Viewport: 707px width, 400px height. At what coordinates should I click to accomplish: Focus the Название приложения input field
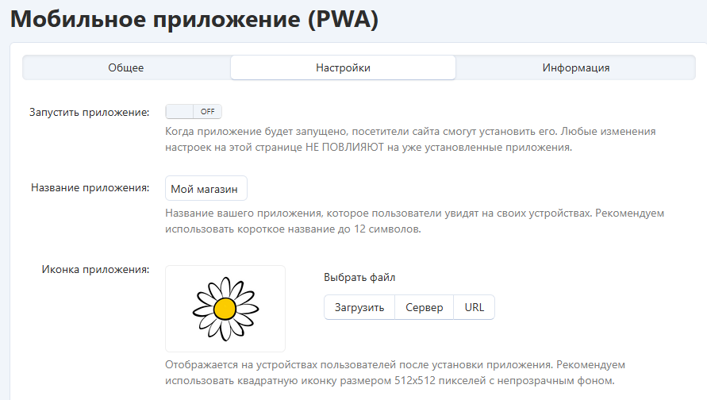[206, 189]
